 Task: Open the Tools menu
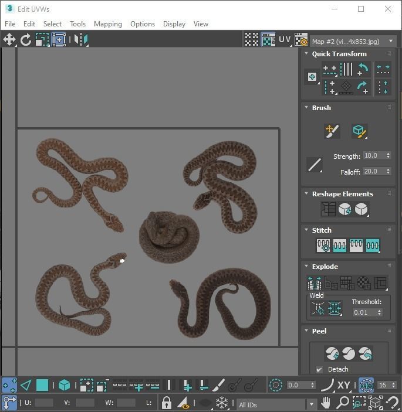pyautogui.click(x=78, y=24)
